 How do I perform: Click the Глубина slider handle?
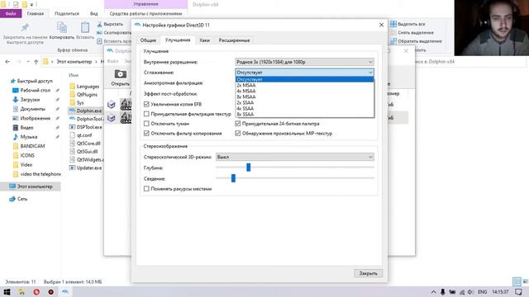click(x=248, y=167)
